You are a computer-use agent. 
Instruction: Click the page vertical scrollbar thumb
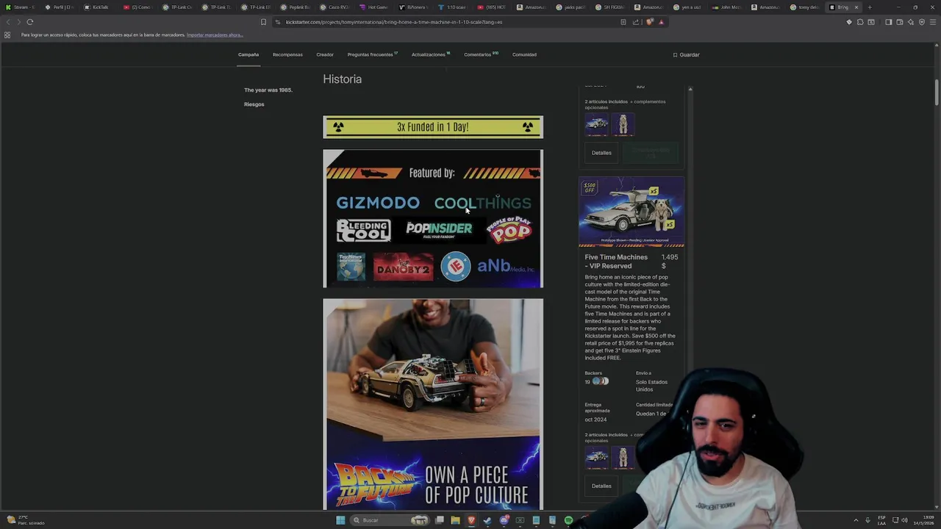937,93
